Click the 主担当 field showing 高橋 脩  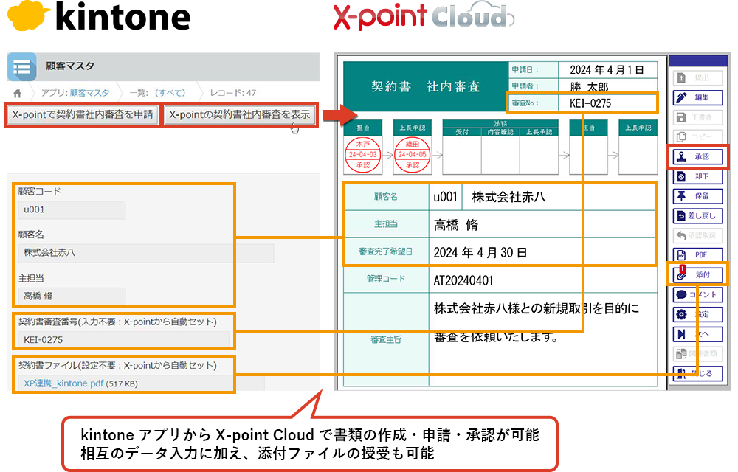click(x=72, y=296)
